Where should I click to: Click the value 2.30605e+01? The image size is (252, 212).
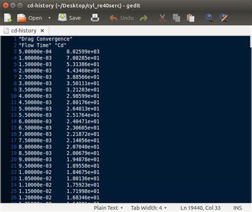[83, 128]
